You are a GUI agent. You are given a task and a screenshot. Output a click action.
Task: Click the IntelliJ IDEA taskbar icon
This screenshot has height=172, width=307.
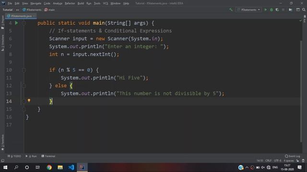[82, 167]
